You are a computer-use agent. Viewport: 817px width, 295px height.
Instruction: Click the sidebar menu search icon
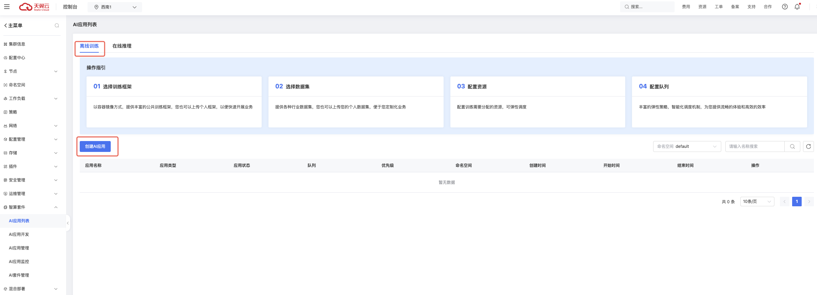(57, 25)
